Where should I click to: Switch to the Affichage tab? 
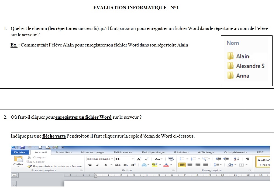click(x=206, y=152)
